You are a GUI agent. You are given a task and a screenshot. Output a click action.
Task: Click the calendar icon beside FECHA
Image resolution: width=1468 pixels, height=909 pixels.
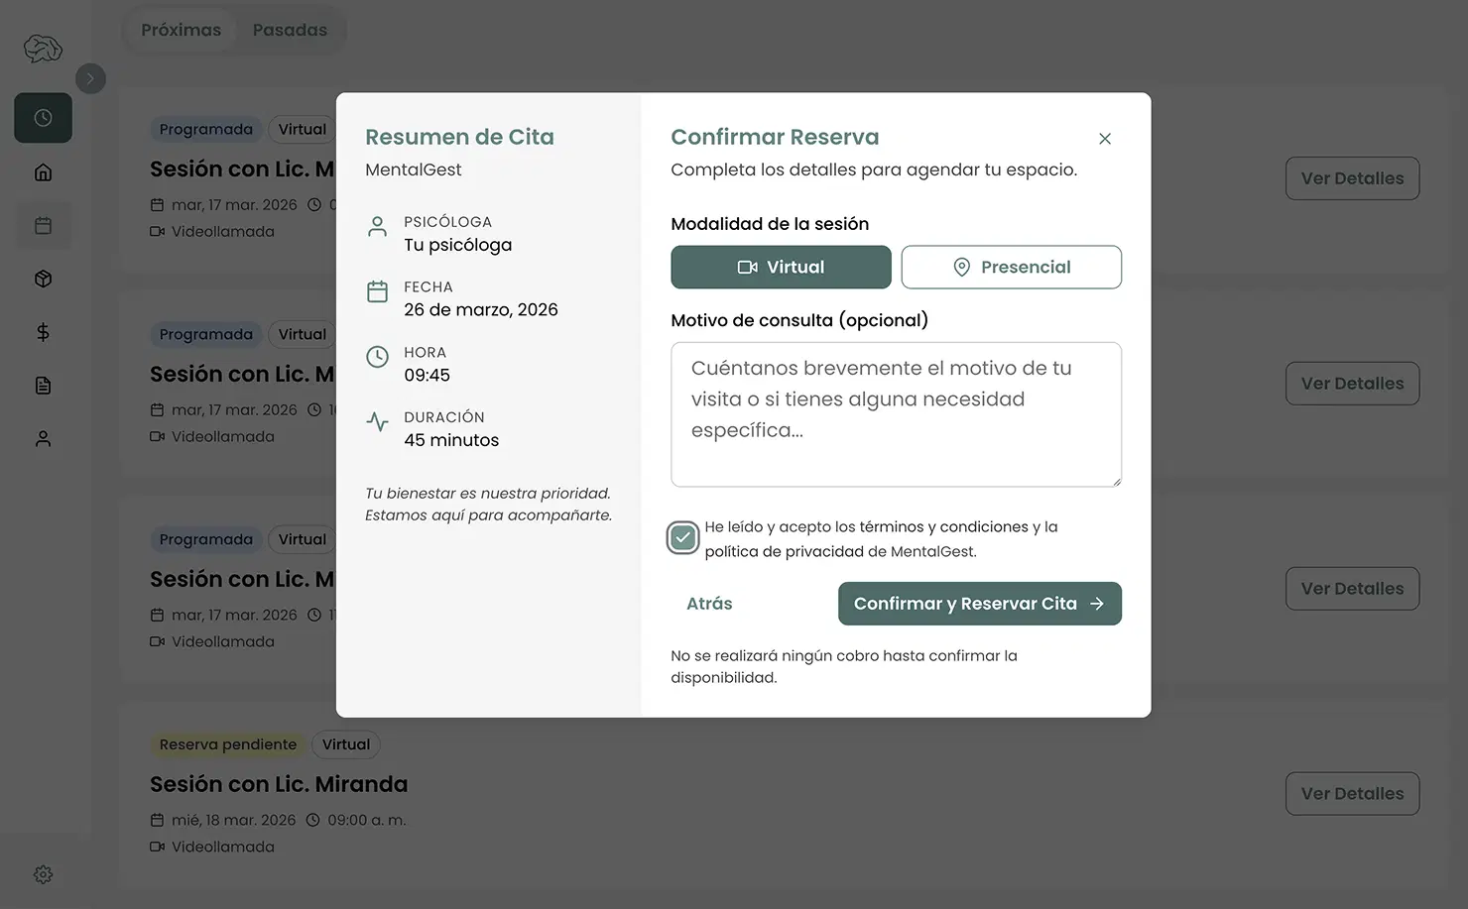[377, 291]
